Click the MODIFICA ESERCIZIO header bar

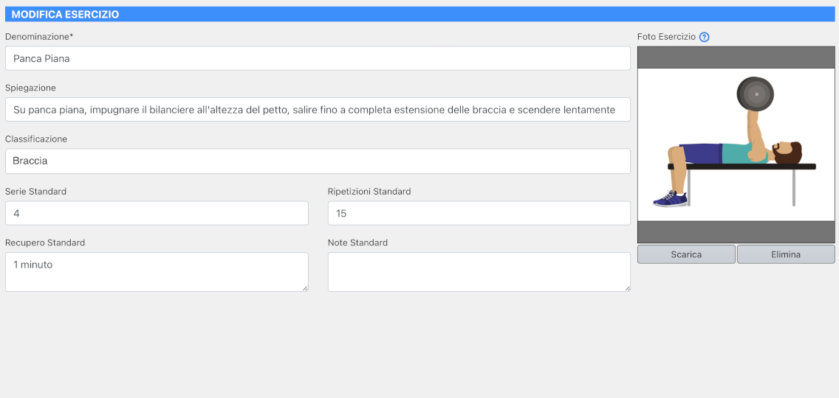tap(419, 14)
